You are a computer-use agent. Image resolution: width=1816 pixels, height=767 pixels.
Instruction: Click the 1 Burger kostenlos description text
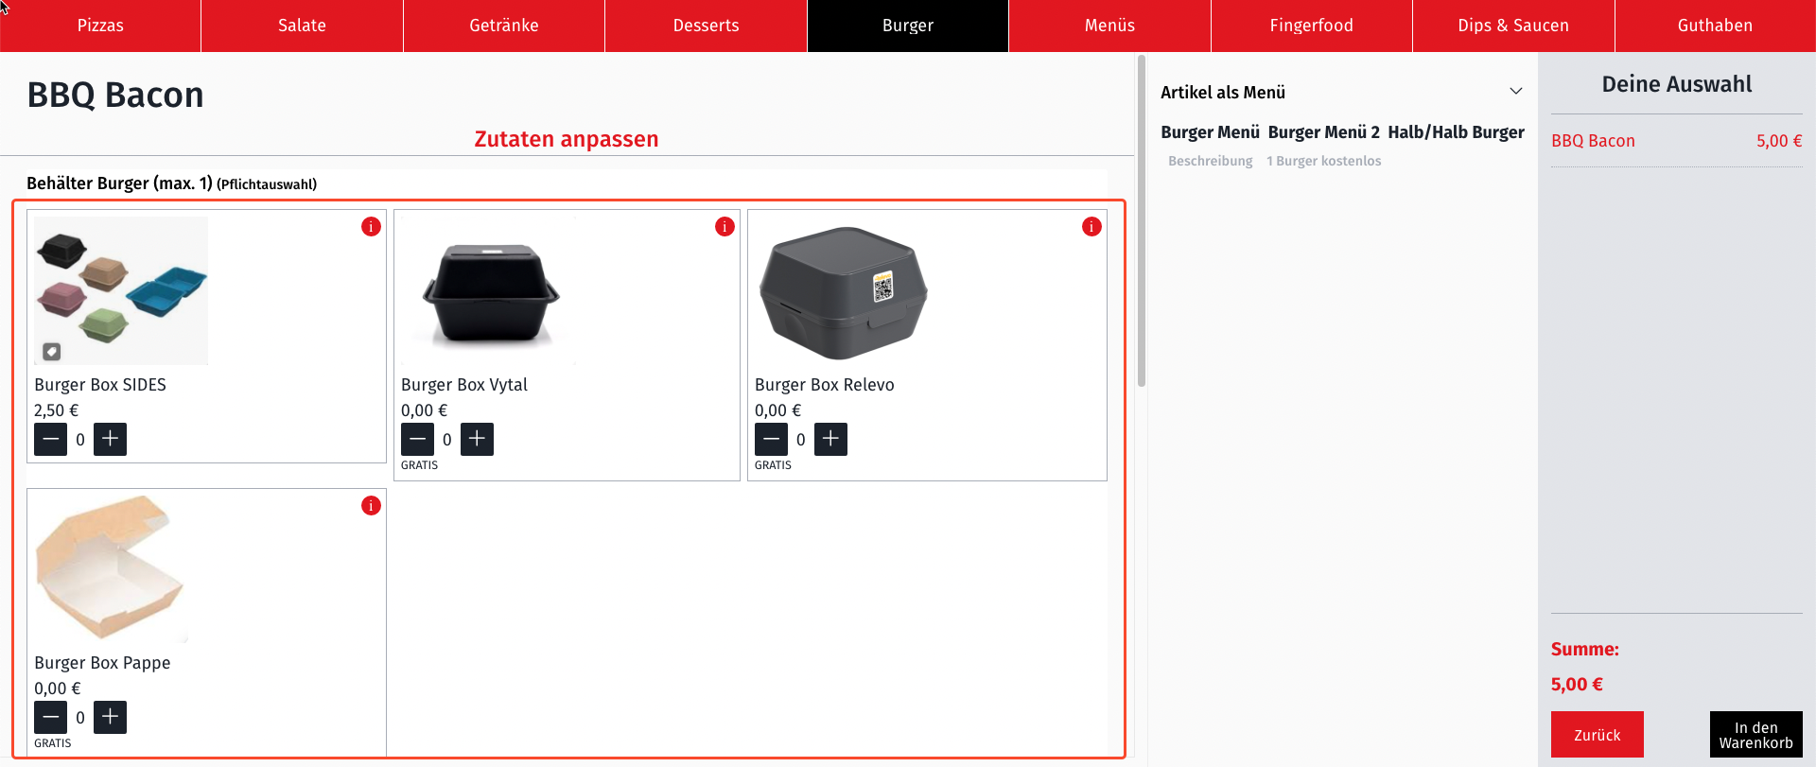1323,161
